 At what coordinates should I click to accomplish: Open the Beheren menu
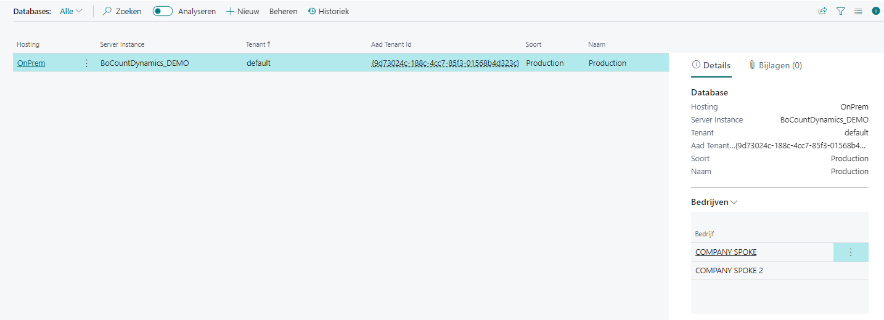pos(283,11)
